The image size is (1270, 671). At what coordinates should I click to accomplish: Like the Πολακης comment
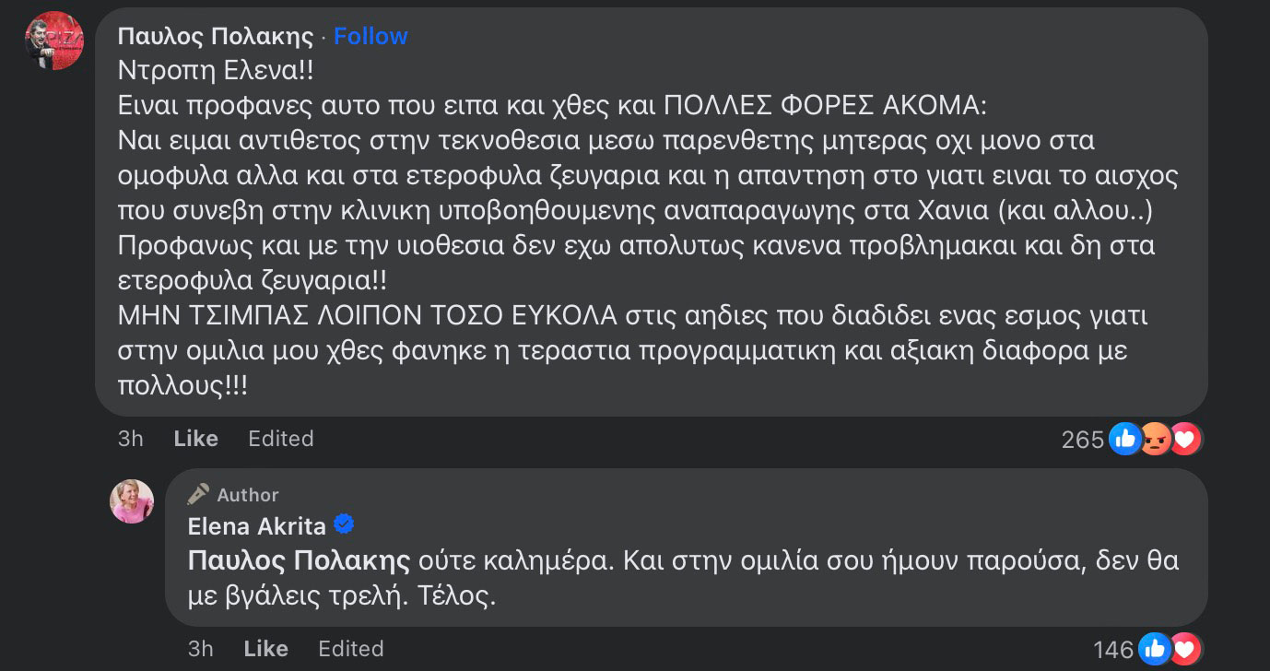click(x=195, y=439)
